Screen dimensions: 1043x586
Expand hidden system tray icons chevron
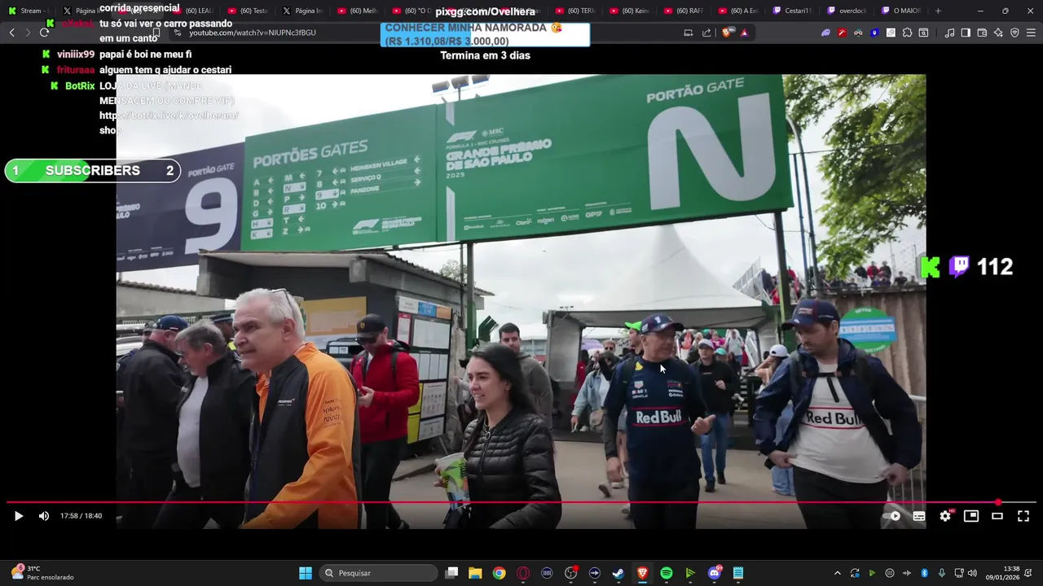pos(837,573)
